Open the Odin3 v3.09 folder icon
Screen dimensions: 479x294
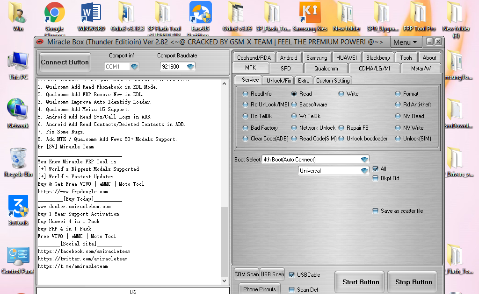coord(237,17)
